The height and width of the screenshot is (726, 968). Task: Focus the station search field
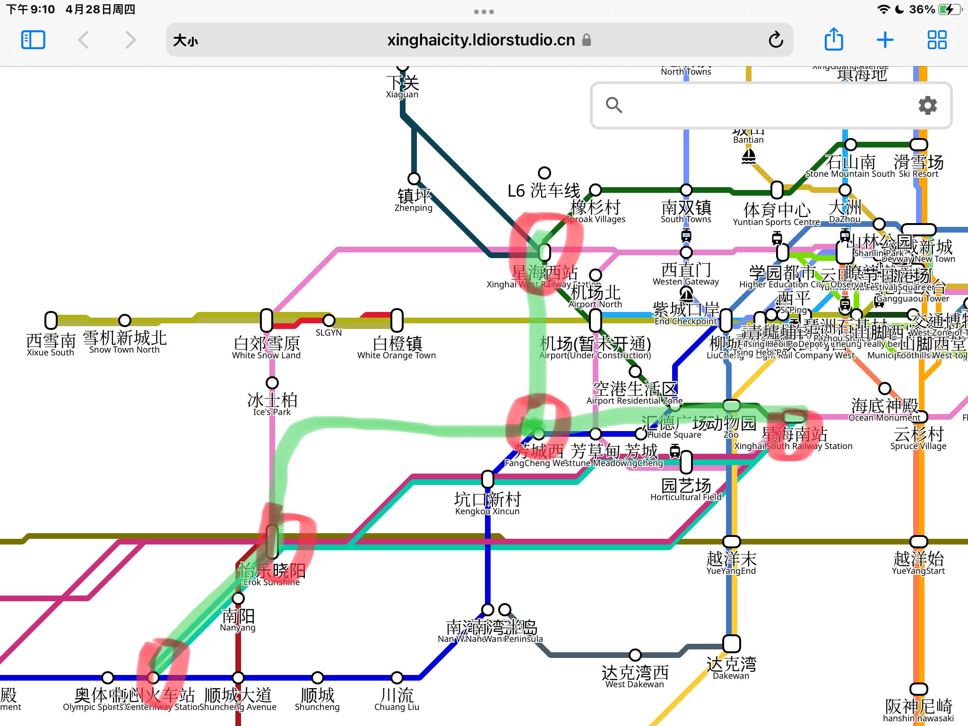click(x=766, y=105)
